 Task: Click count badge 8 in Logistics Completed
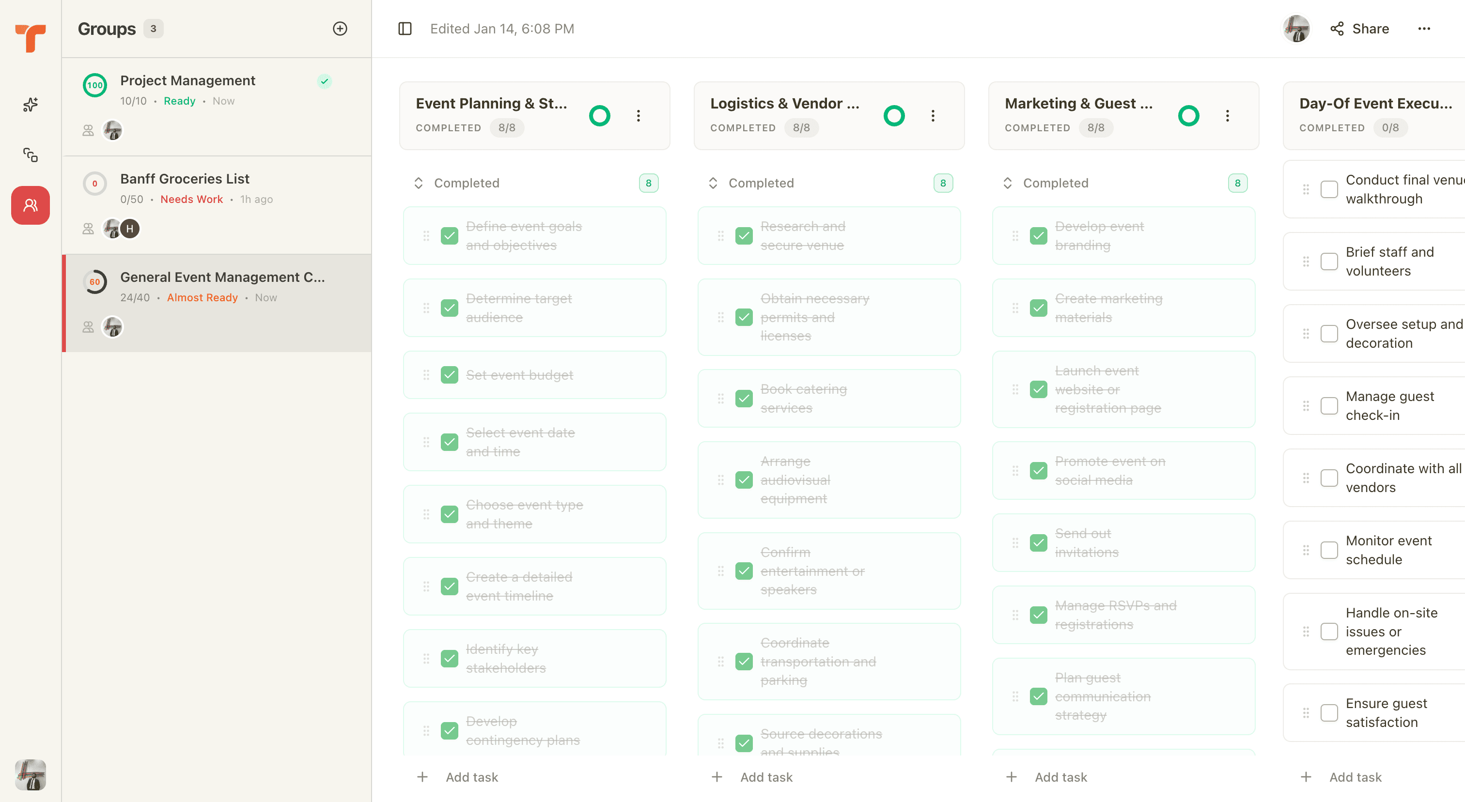[943, 183]
